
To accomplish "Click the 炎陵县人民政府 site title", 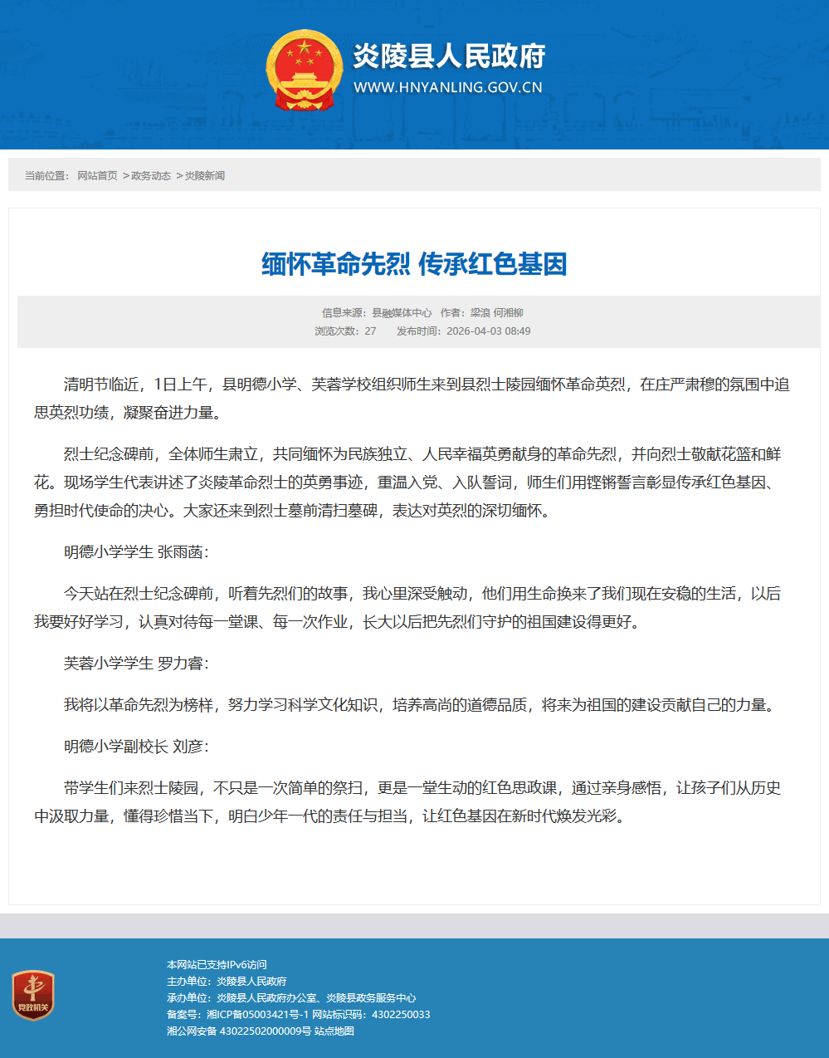I will (x=449, y=56).
